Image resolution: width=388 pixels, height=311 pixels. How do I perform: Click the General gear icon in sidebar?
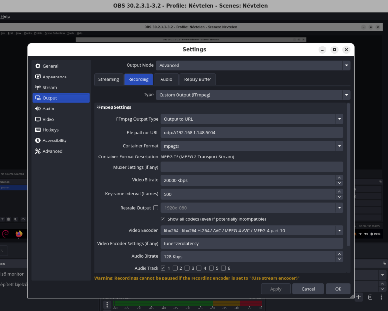(38, 66)
